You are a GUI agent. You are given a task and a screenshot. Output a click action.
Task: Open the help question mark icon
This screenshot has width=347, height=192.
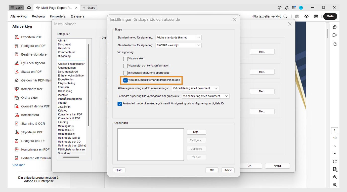280,8
